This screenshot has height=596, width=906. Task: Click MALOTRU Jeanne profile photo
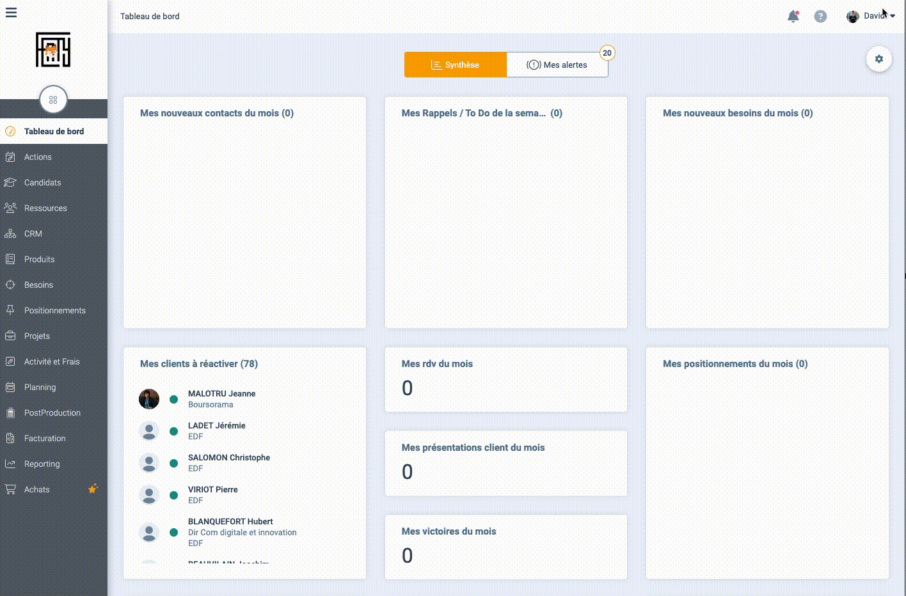tap(149, 399)
